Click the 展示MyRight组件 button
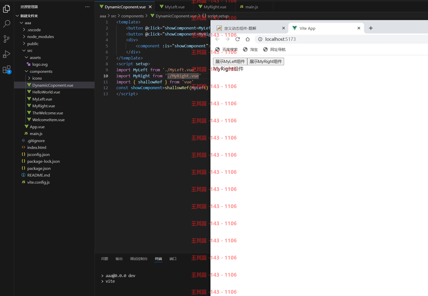 coord(266,61)
